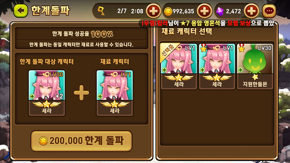The width and height of the screenshot is (290, 163).
Task: Buy purple gems with the plus button
Action: [x=251, y=11]
